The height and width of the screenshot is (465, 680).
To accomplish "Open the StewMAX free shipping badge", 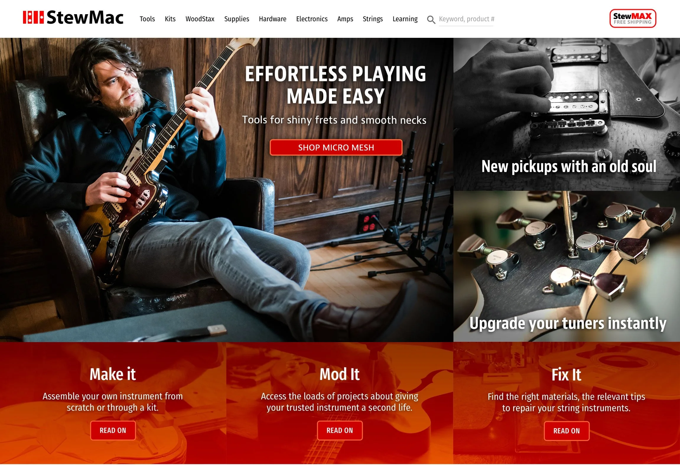I will click(x=633, y=18).
